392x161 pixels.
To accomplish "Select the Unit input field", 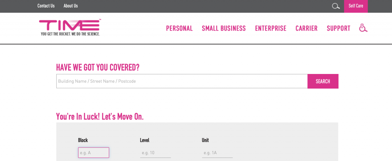I will pyautogui.click(x=217, y=153).
